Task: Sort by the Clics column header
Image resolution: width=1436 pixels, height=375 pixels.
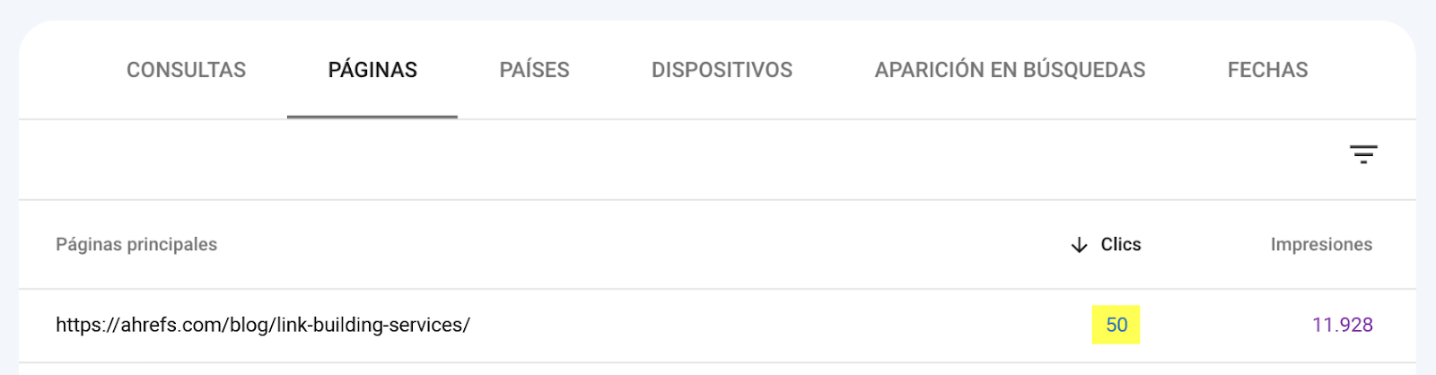Action: [1121, 244]
